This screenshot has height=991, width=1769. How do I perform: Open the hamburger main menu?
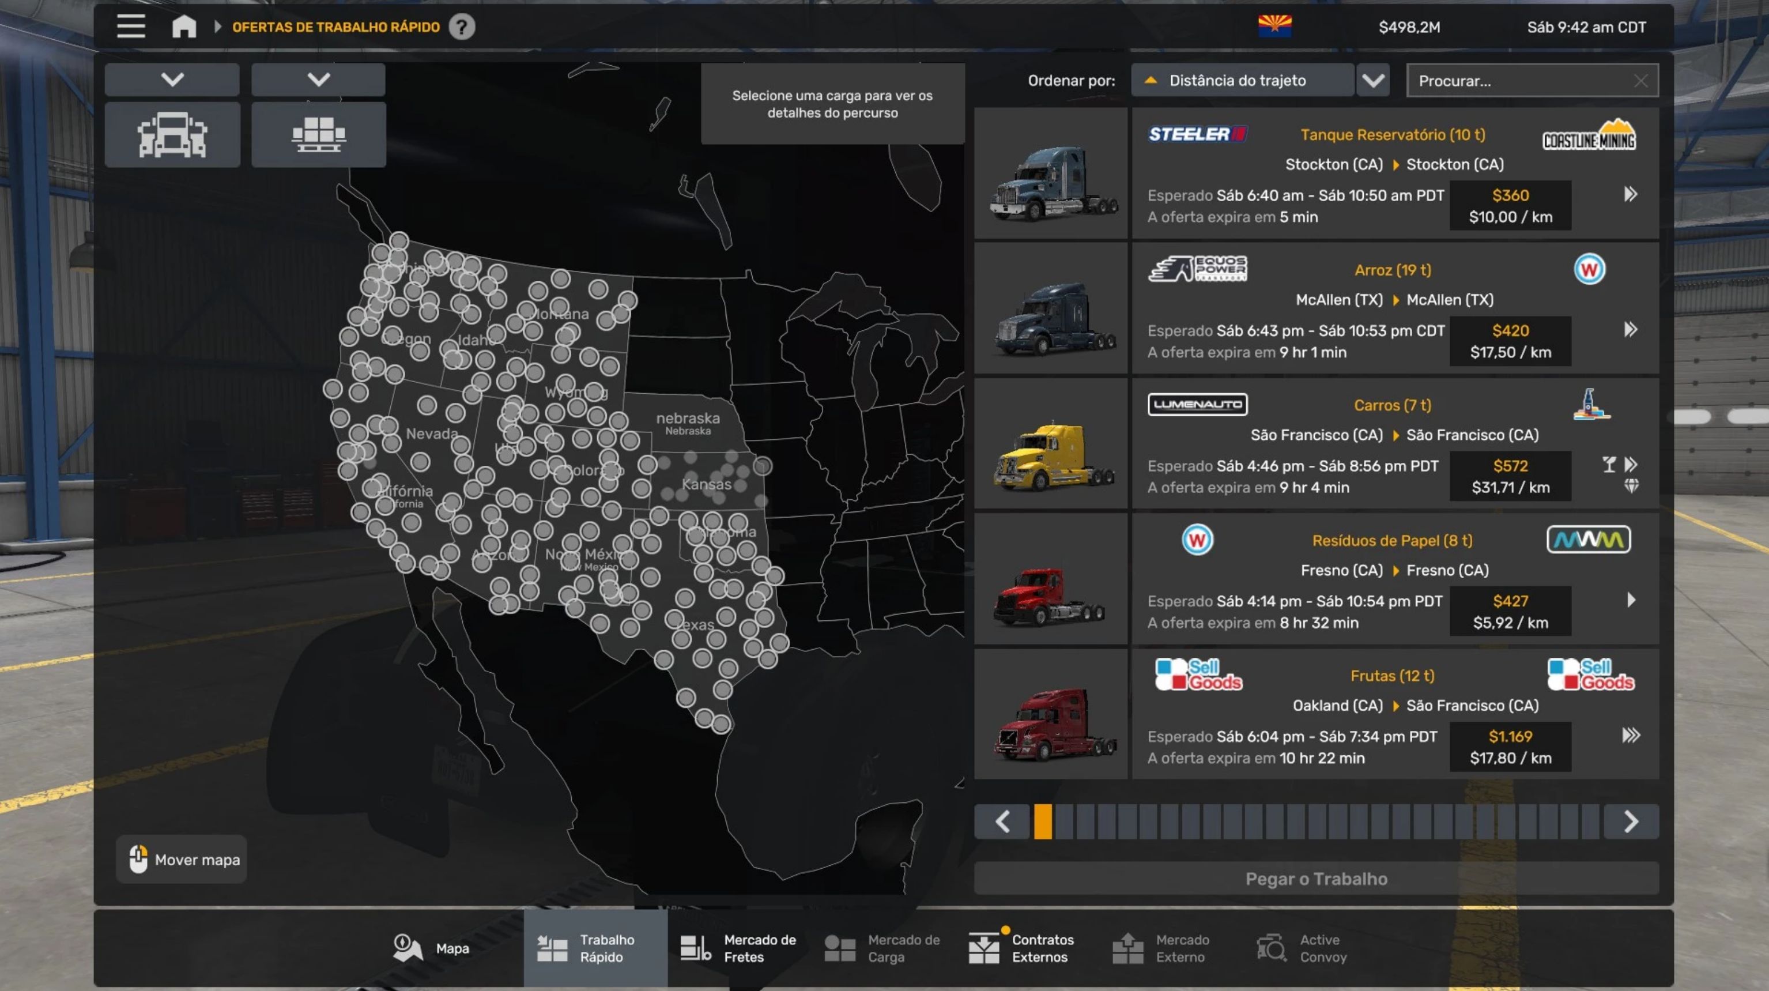tap(130, 27)
